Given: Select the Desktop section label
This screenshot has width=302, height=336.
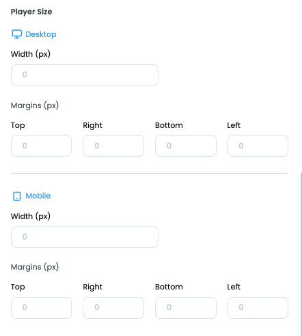Looking at the screenshot, I should pyautogui.click(x=41, y=34).
